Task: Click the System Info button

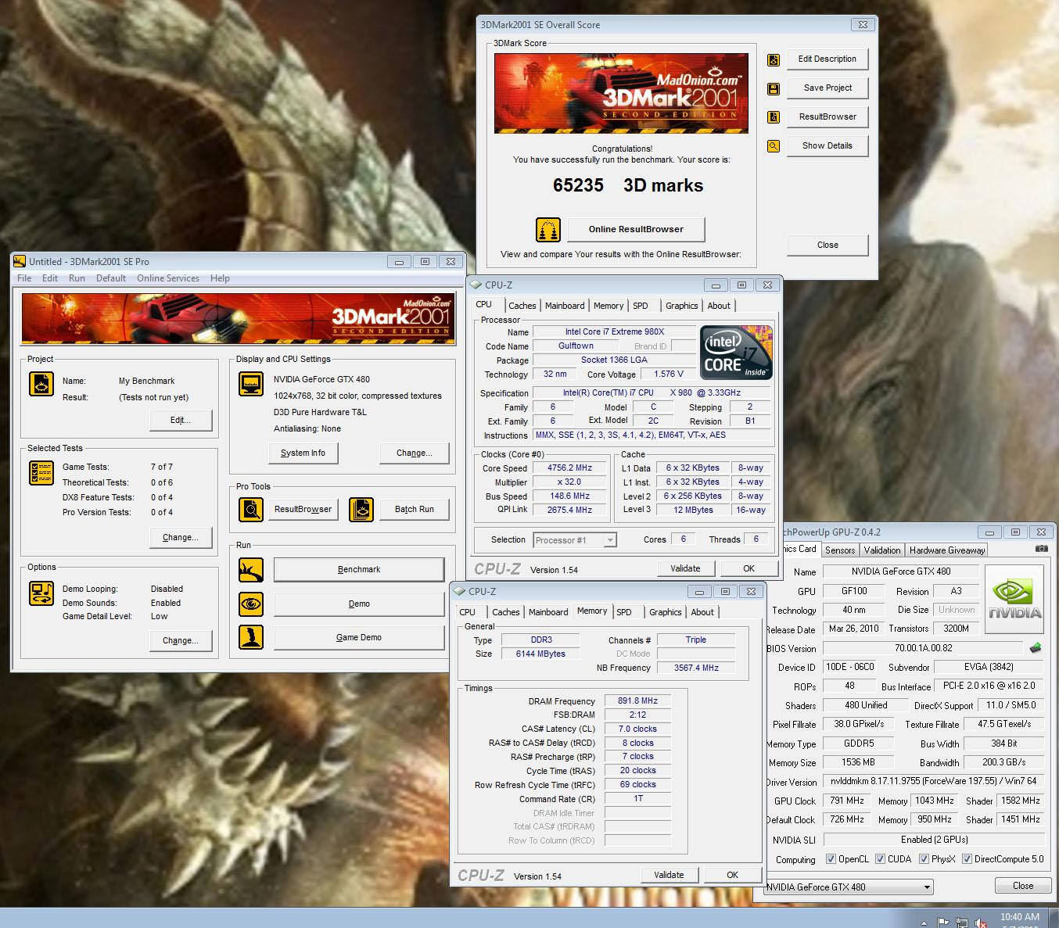Action: pyautogui.click(x=303, y=453)
